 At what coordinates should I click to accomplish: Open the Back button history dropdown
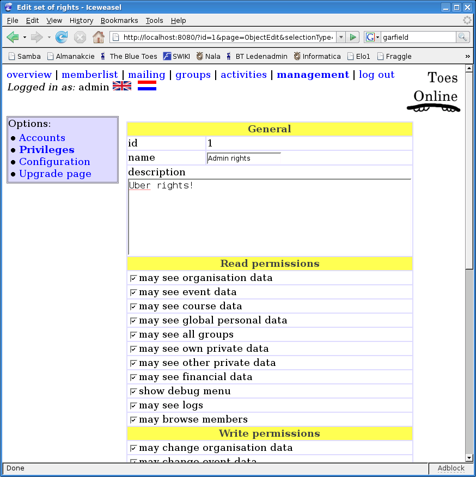[x=25, y=38]
